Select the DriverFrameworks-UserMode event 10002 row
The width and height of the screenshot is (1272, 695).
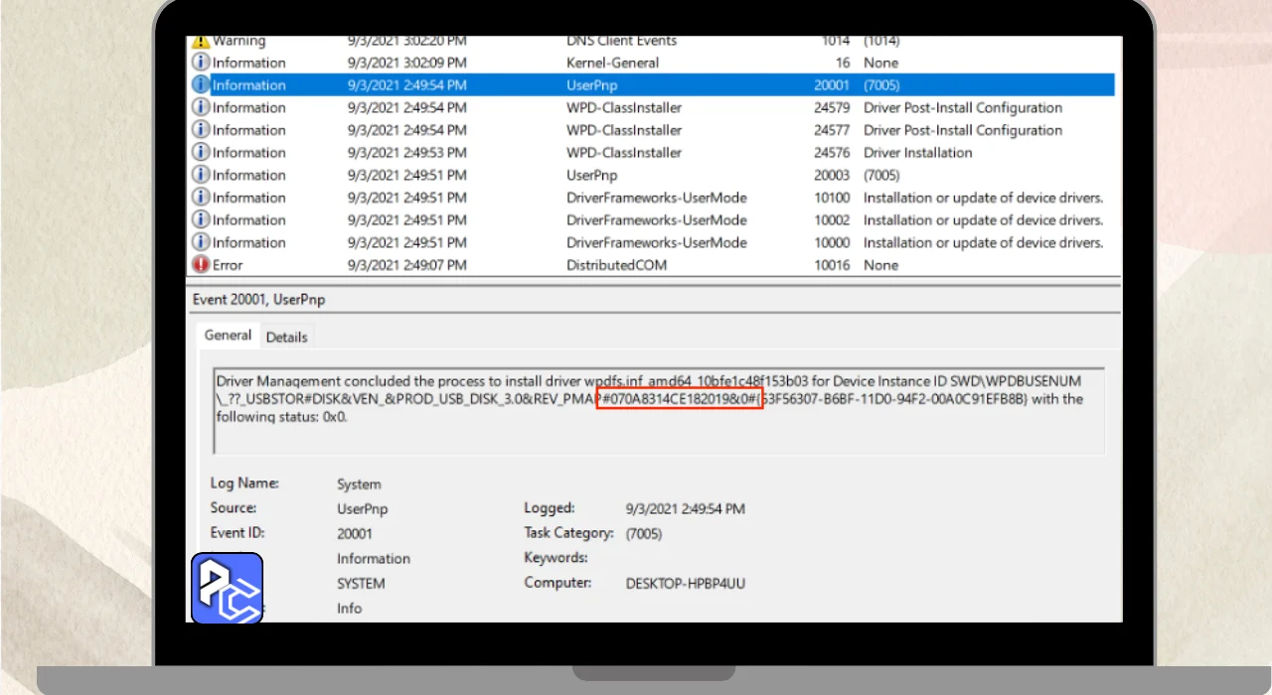[656, 220]
